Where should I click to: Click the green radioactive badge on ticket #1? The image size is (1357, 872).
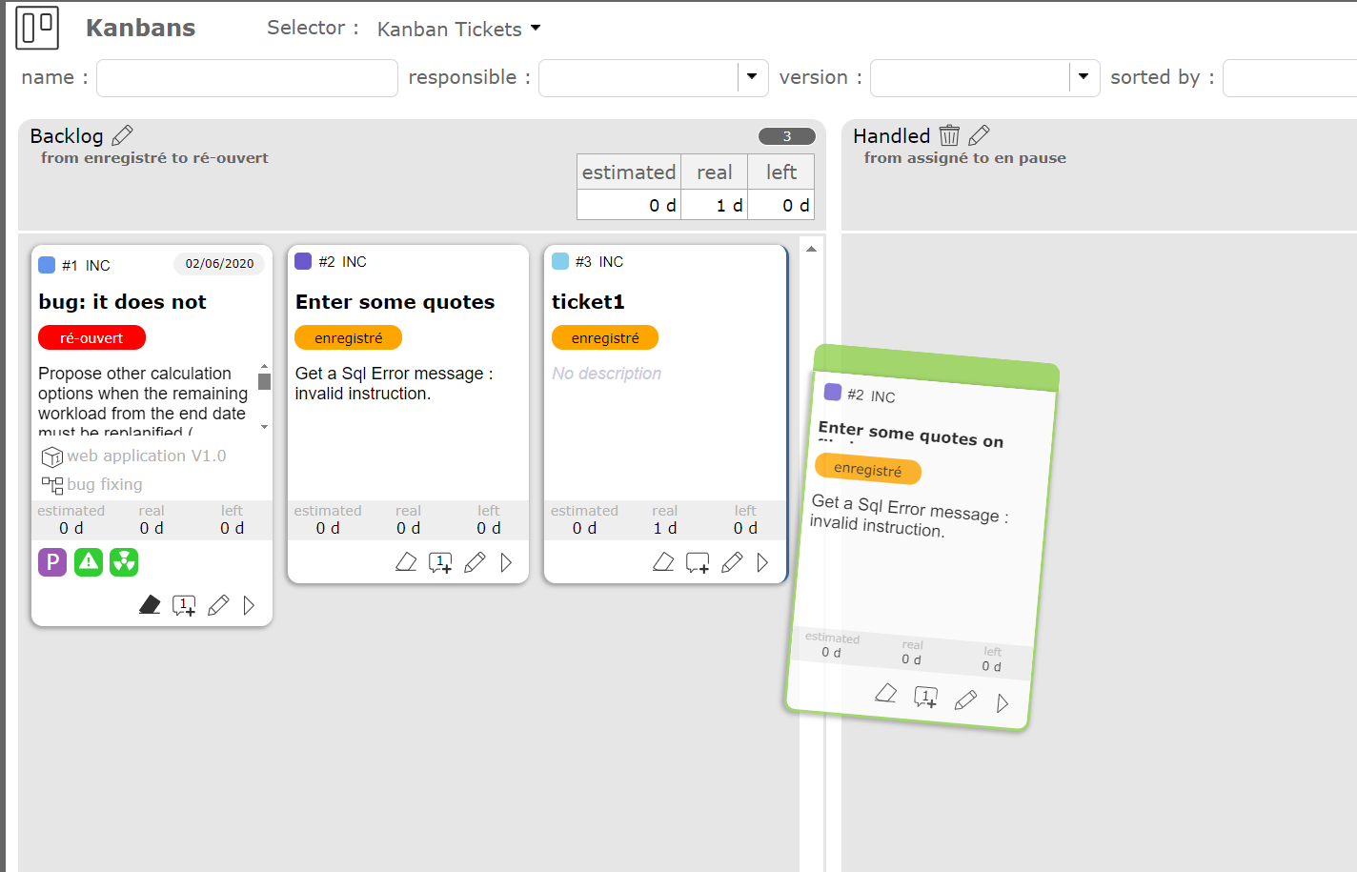coord(124,562)
